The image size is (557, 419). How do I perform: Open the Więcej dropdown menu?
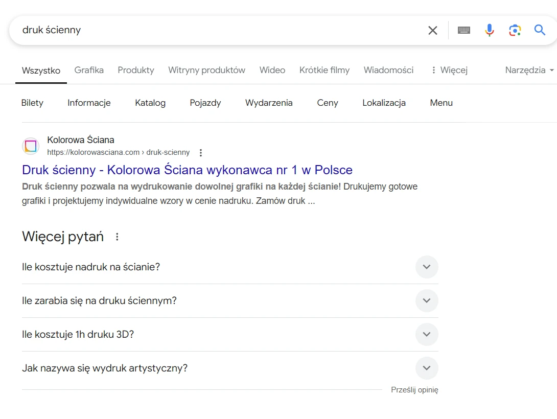[x=449, y=70]
